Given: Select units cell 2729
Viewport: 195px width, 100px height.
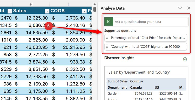Looking at the screenshot, I should pos(6,76).
